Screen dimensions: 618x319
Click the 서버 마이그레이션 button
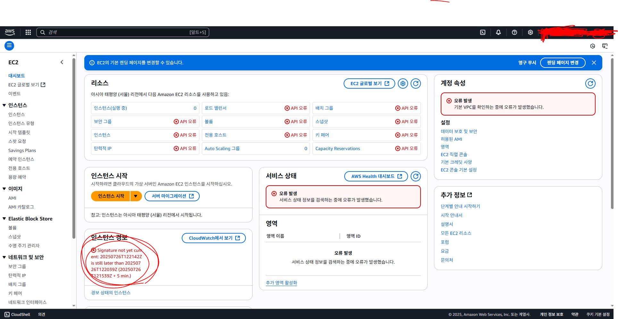(x=172, y=196)
